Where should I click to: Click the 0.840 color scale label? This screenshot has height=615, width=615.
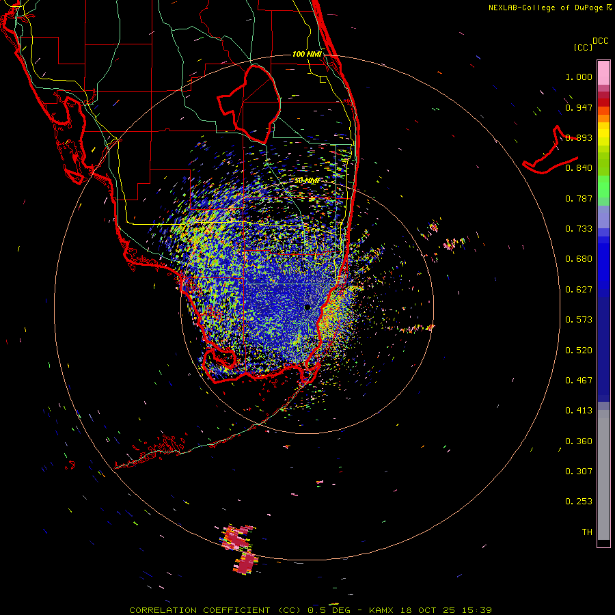coord(579,168)
